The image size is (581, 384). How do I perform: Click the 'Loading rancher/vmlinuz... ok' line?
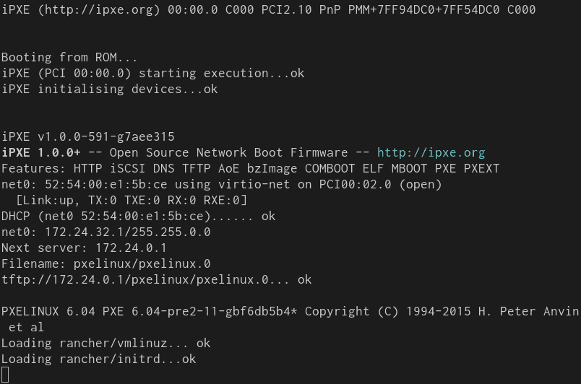[x=106, y=343]
